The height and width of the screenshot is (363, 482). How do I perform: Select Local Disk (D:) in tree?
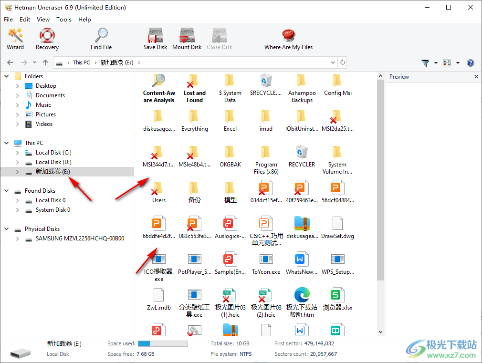(x=53, y=162)
